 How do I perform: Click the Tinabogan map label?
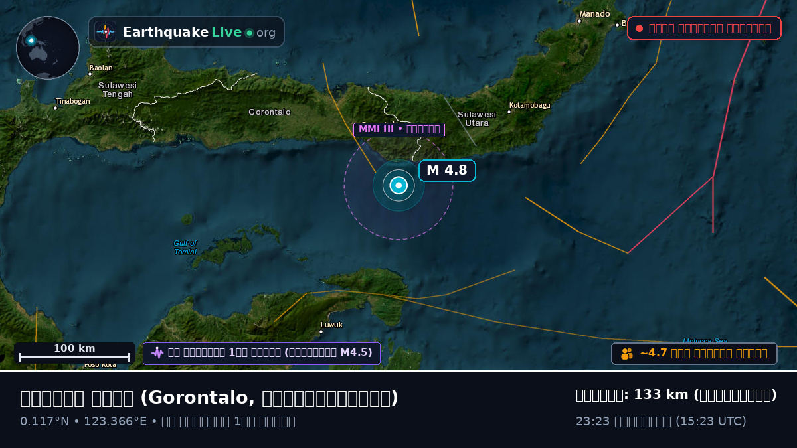pyautogui.click(x=73, y=101)
